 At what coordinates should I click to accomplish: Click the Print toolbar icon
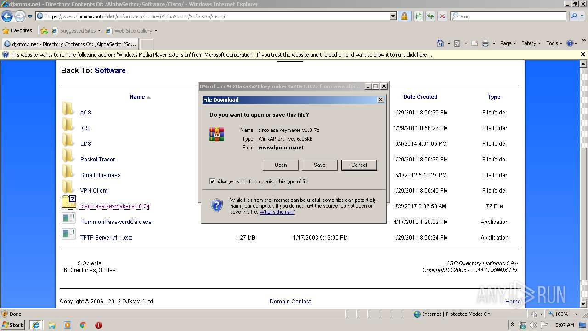tap(486, 43)
